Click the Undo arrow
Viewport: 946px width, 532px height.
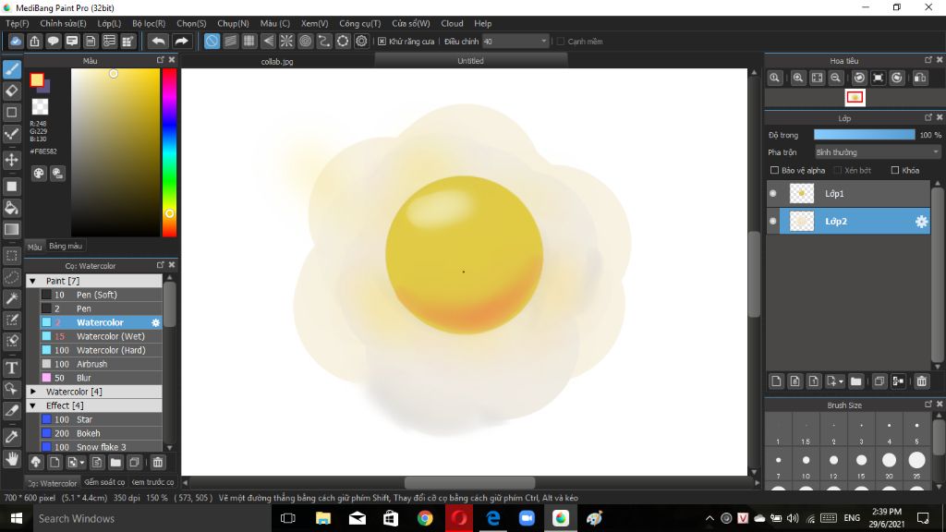(158, 41)
